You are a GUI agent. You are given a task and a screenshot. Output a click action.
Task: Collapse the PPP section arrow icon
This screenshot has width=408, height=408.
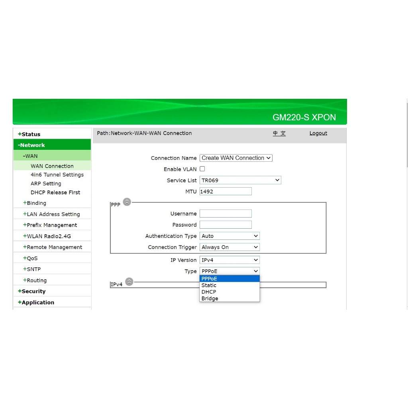point(127,202)
